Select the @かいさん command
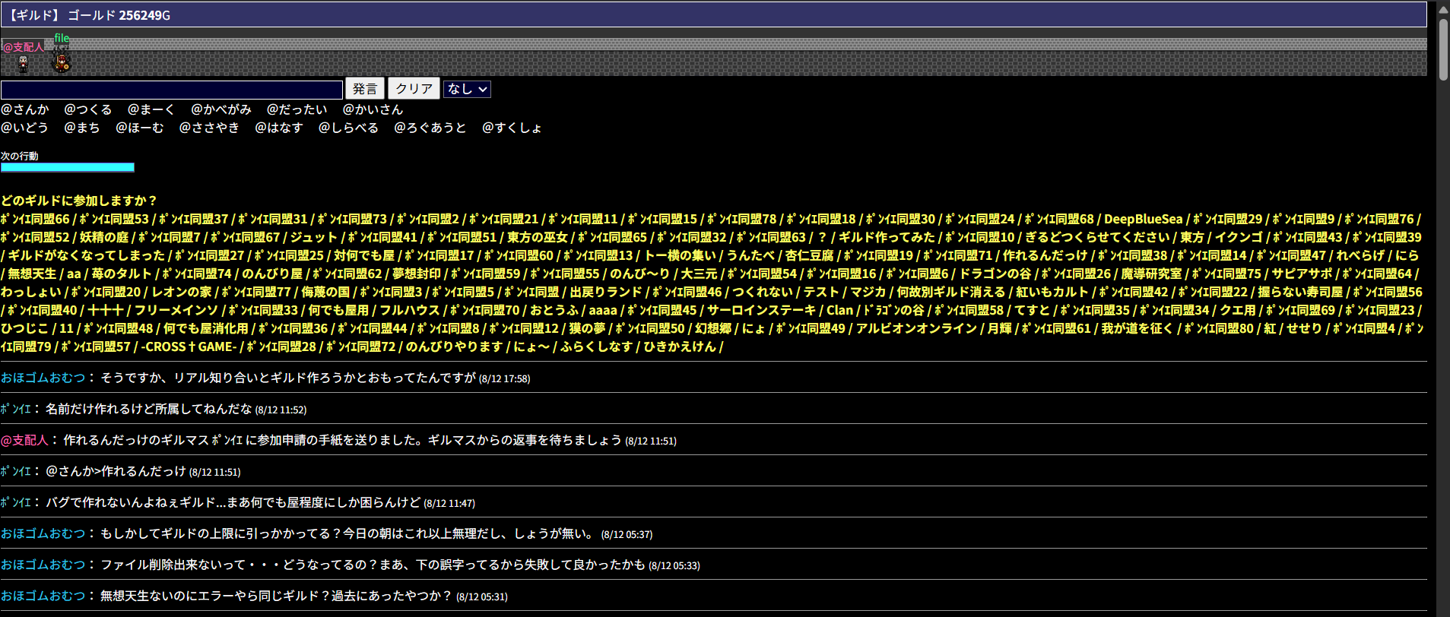1450x617 pixels. coord(373,109)
